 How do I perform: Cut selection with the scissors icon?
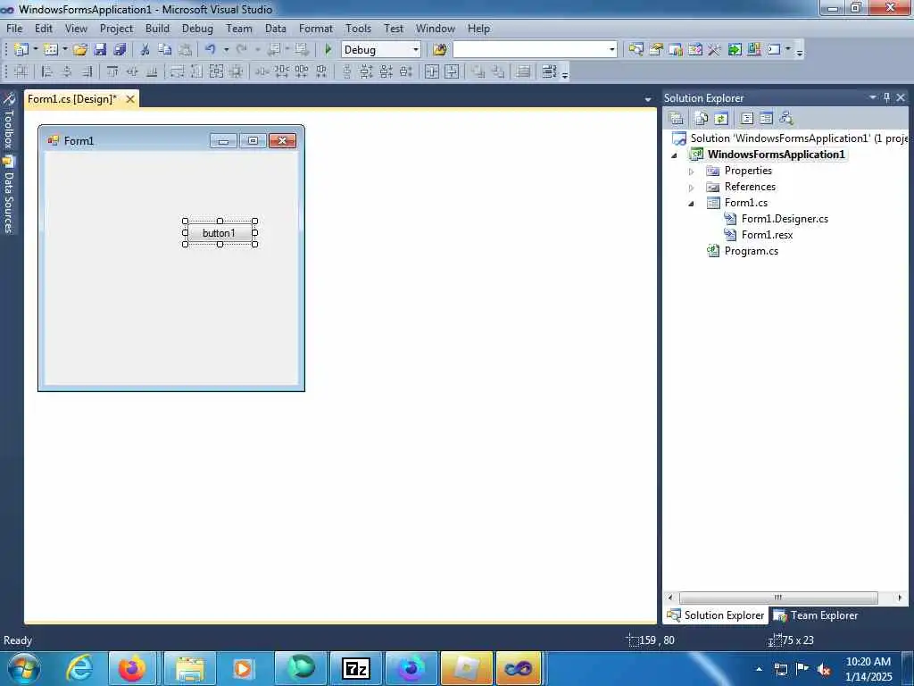[145, 50]
